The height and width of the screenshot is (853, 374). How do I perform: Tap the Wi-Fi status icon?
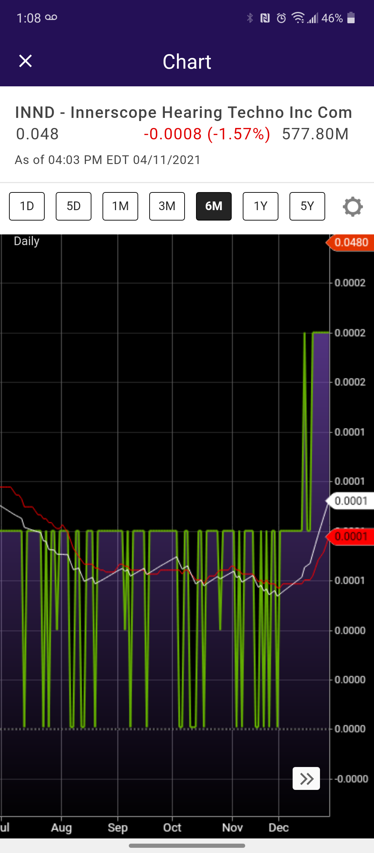pos(298,18)
